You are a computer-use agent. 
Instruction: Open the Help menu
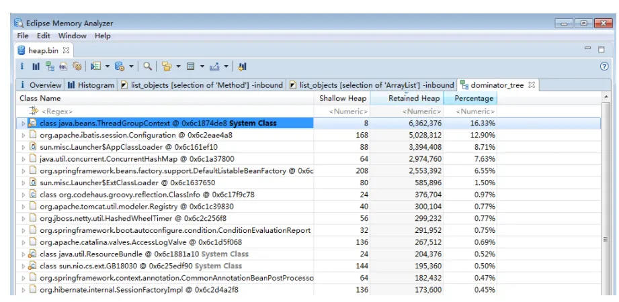[103, 36]
